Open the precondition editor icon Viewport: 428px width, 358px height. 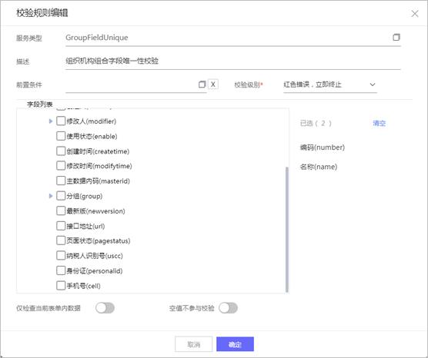tap(202, 85)
